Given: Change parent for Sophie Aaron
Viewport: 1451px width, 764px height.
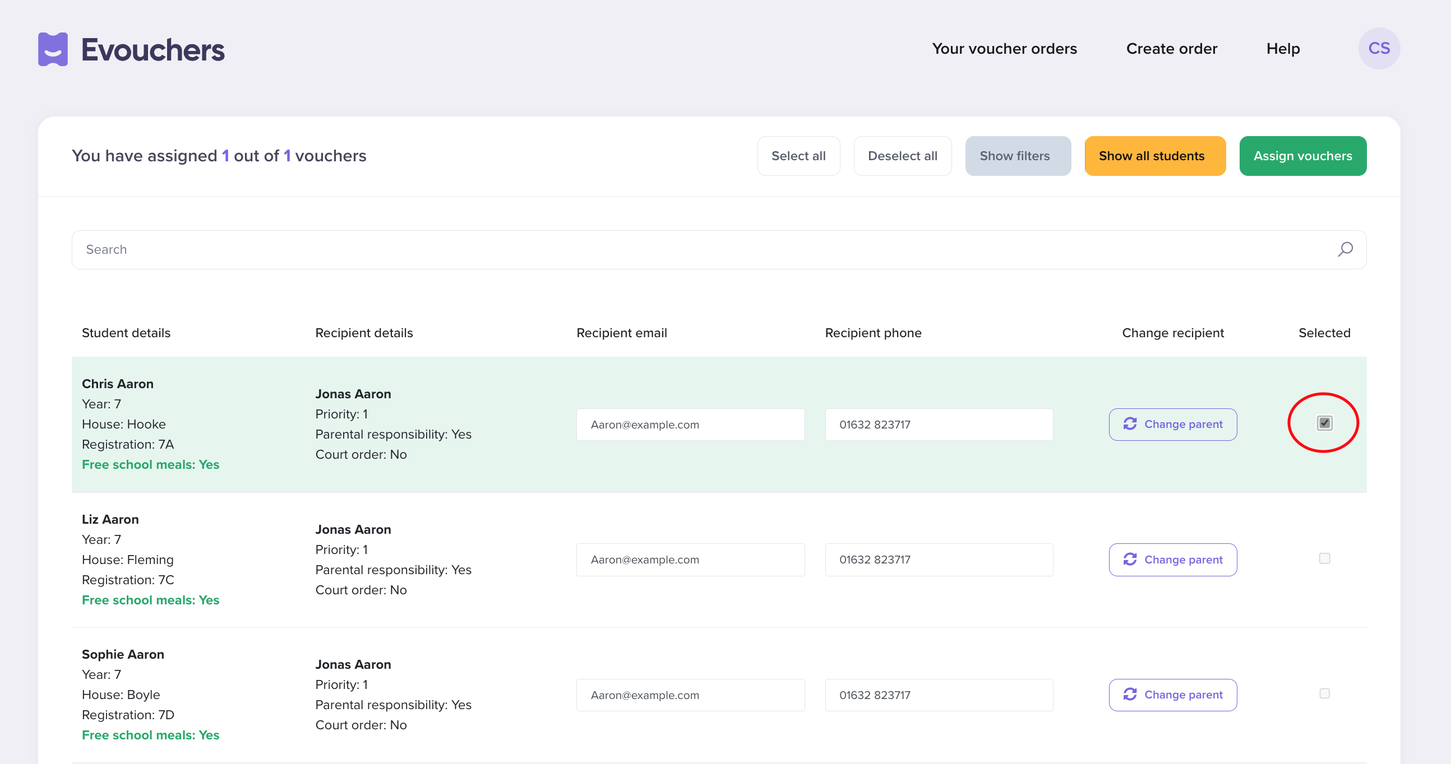Looking at the screenshot, I should coord(1173,695).
